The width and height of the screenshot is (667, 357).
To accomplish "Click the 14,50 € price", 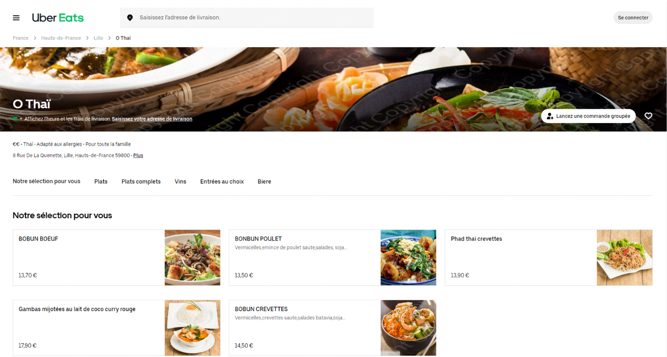I will click(x=244, y=345).
